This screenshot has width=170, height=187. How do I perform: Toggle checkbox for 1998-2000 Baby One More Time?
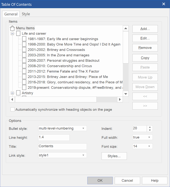[24, 44]
